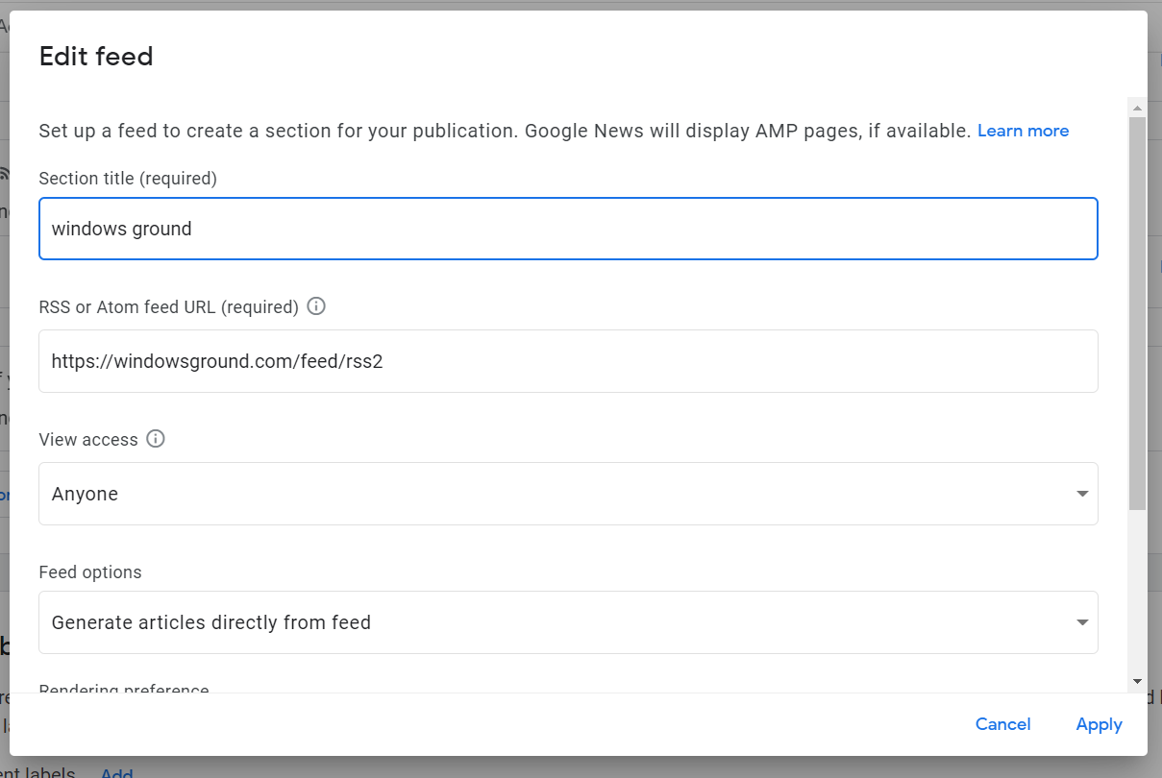Click the Add link beside content labels
Image resolution: width=1162 pixels, height=778 pixels.
point(116,771)
